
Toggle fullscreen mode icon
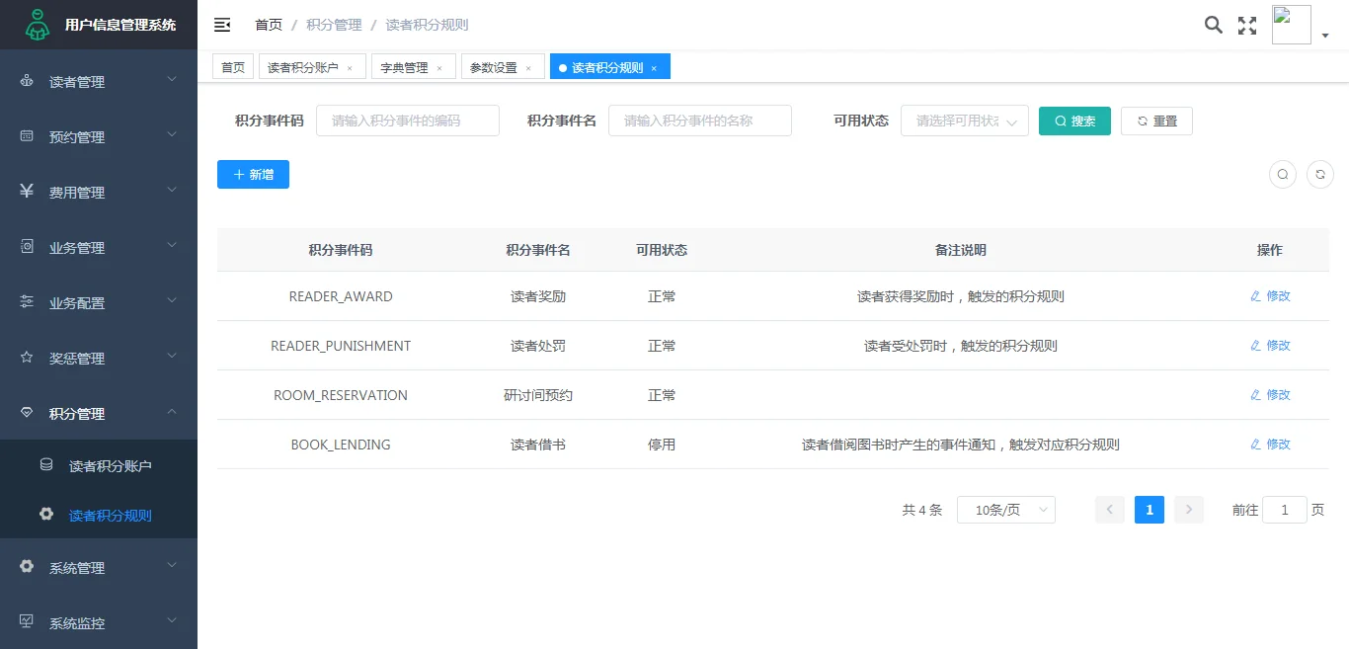click(x=1247, y=26)
